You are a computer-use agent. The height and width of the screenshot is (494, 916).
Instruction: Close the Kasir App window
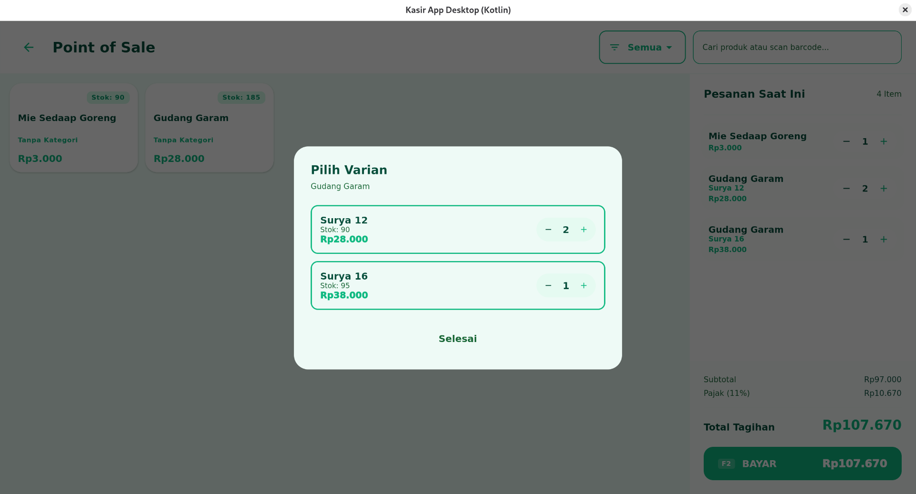(905, 10)
